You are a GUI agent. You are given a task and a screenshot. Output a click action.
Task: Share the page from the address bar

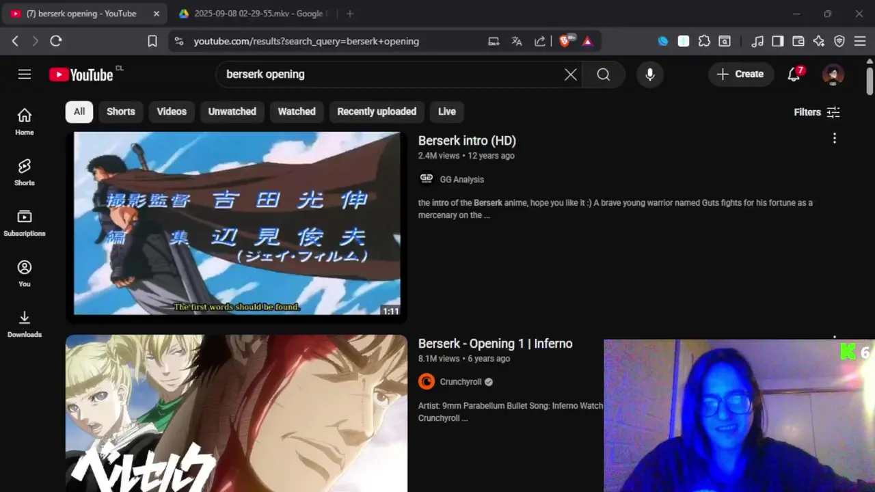pos(540,41)
